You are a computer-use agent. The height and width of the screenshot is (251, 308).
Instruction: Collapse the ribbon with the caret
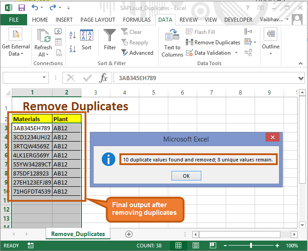[x=300, y=63]
